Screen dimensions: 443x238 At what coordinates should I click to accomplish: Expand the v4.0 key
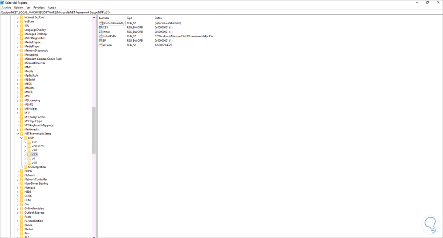(x=25, y=163)
